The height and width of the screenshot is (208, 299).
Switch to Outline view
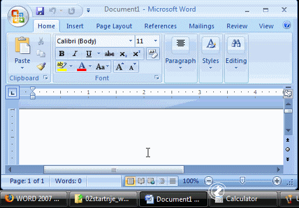(162, 181)
